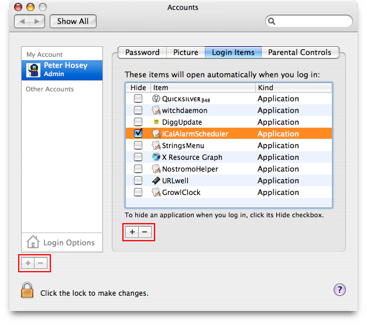
Task: Click the StringsMenu app icon
Action: coord(156,145)
